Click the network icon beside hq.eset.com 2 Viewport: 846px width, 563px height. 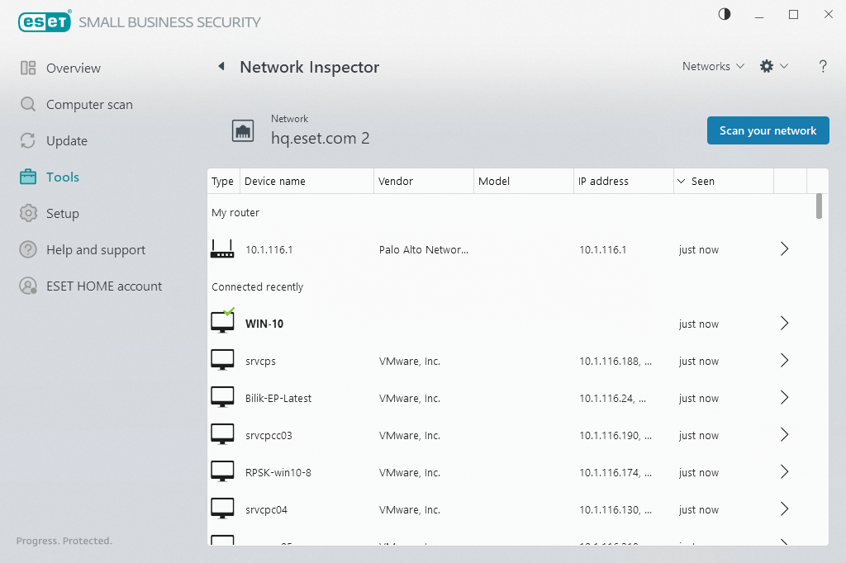[x=243, y=130]
